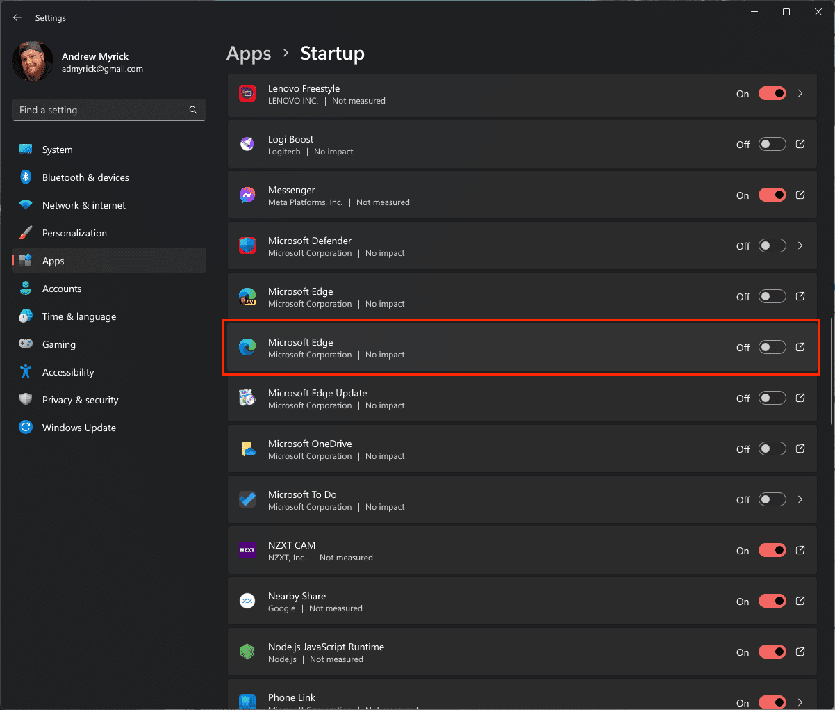Open Nearby Share external link icon
The width and height of the screenshot is (835, 710).
[x=800, y=601]
